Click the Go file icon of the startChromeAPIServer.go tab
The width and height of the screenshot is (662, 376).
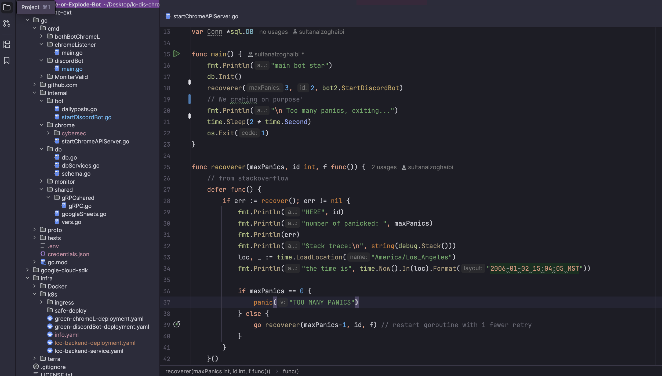168,16
